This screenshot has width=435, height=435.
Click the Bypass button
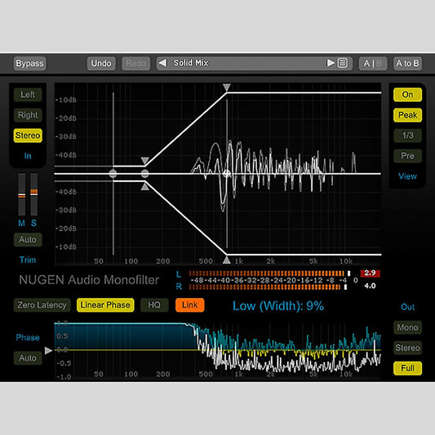click(x=29, y=64)
